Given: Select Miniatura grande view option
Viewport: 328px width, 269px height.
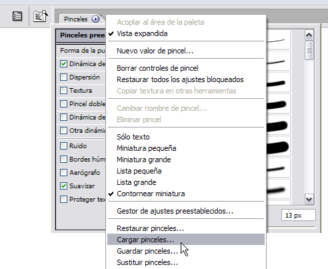Looking at the screenshot, I should [x=186, y=160].
